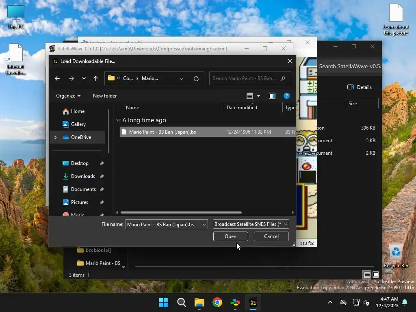Open the notification bell in system tray
Image resolution: width=416 pixels, height=312 pixels.
pos(405,302)
